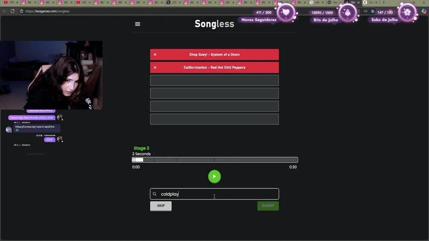
Task: Click the song preview progress bar
Action: click(215, 160)
